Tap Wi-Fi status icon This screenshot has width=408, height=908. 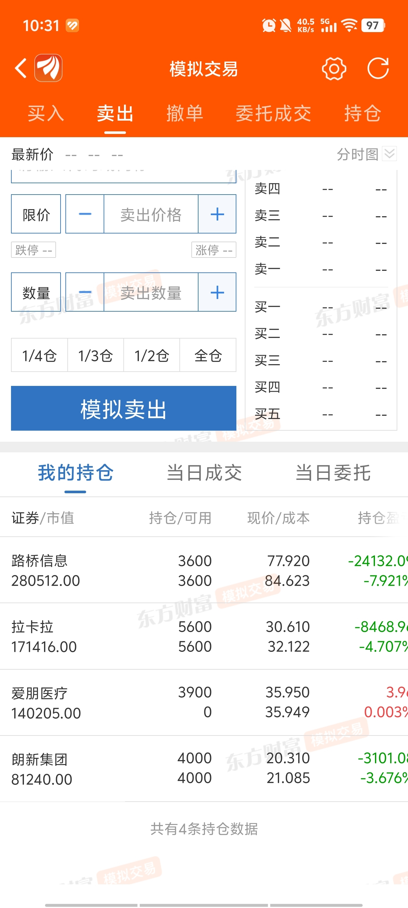tap(350, 25)
